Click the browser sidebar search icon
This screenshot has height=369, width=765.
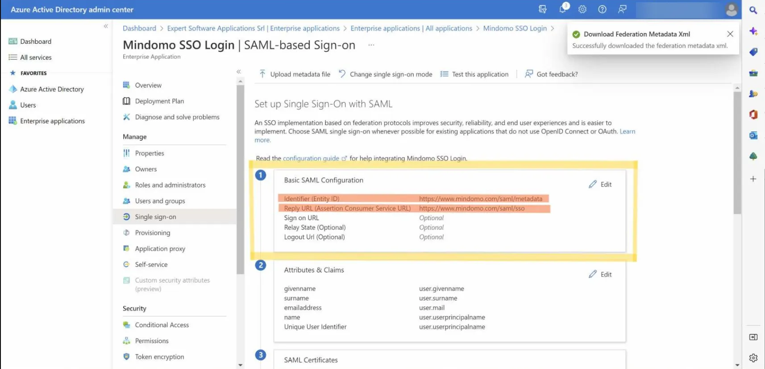point(753,10)
